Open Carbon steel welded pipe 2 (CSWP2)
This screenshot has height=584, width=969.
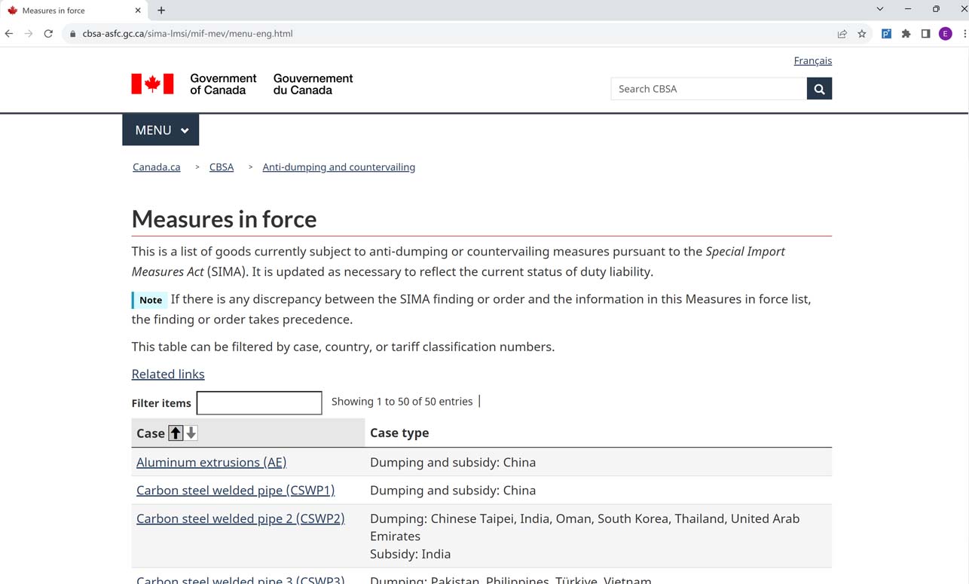240,518
